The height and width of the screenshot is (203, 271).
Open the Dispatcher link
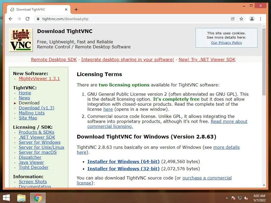coord(30,157)
